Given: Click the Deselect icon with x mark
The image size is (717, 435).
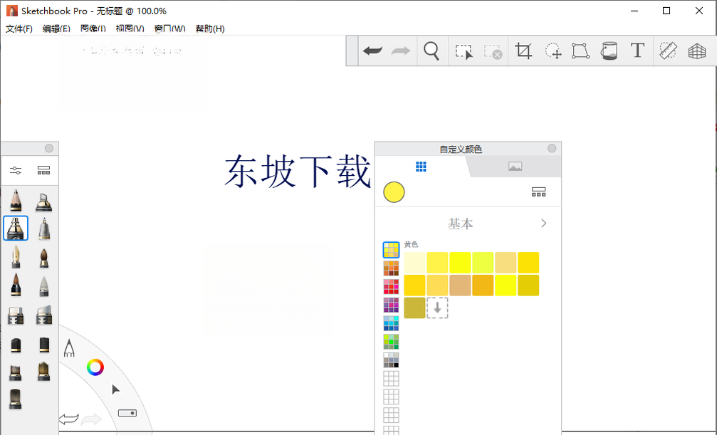Looking at the screenshot, I should coord(493,51).
